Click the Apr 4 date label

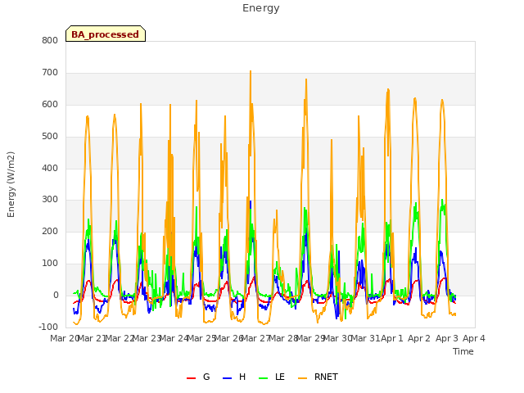(474, 338)
